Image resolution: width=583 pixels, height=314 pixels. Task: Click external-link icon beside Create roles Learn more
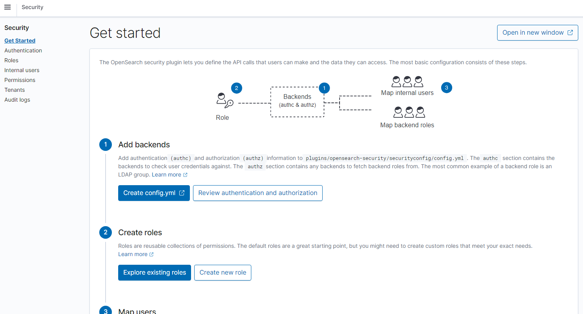[x=151, y=255]
